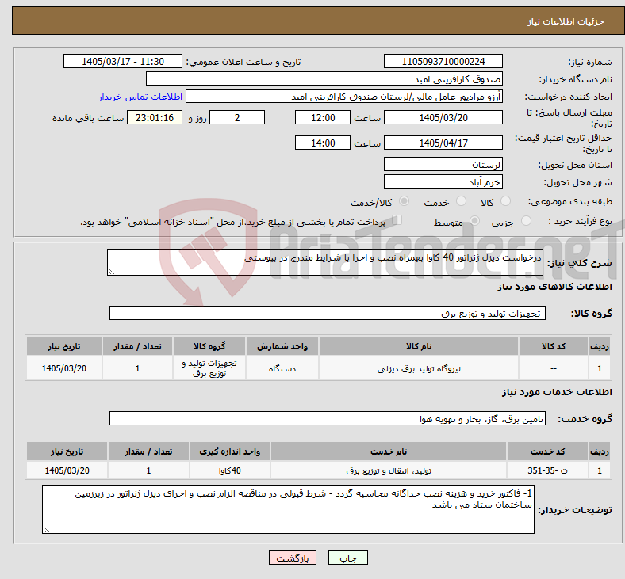Select the کالا radio button
Viewport: 625px width, 579px height.
click(x=505, y=201)
